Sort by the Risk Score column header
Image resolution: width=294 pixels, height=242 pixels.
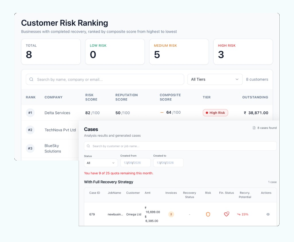[91, 97]
